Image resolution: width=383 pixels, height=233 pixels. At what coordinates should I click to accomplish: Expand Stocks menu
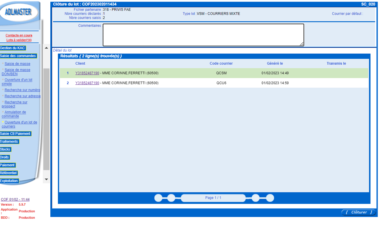click(x=5, y=149)
